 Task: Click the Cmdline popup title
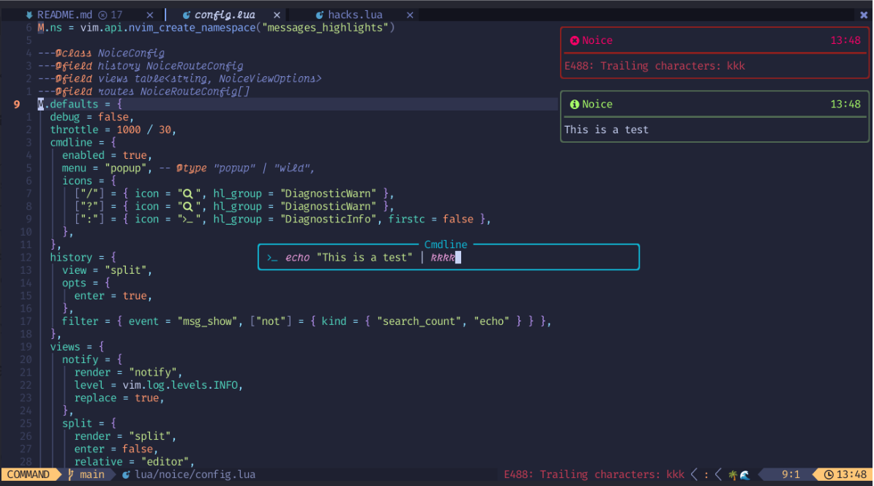pos(446,244)
